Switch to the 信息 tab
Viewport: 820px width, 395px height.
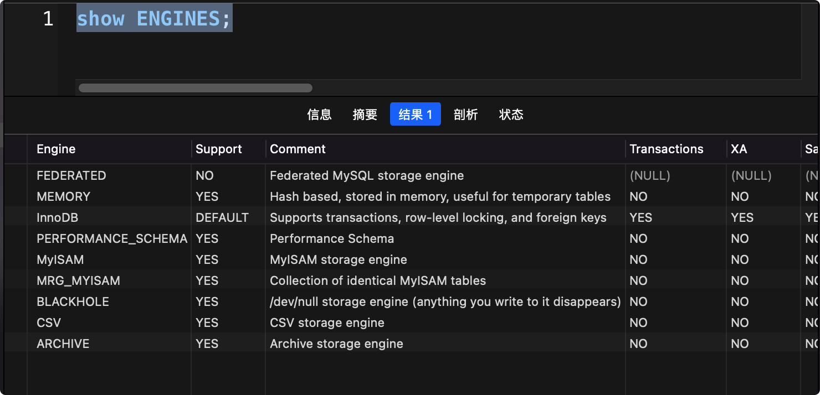(320, 115)
